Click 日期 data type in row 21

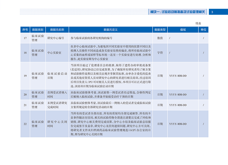point(160,105)
